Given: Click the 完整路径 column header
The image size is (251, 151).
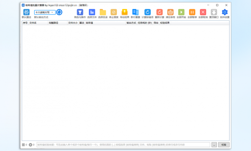Looking at the screenshot, I should click(x=58, y=23).
